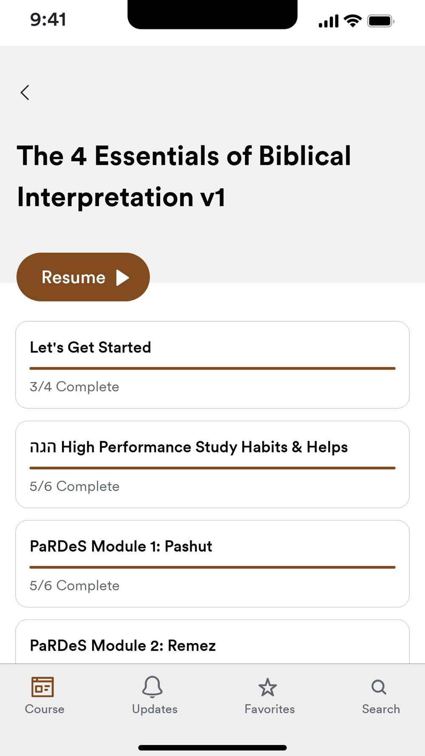This screenshot has height=756, width=425.
Task: Open PaRDeS Module 1: Pashut
Action: pyautogui.click(x=121, y=546)
